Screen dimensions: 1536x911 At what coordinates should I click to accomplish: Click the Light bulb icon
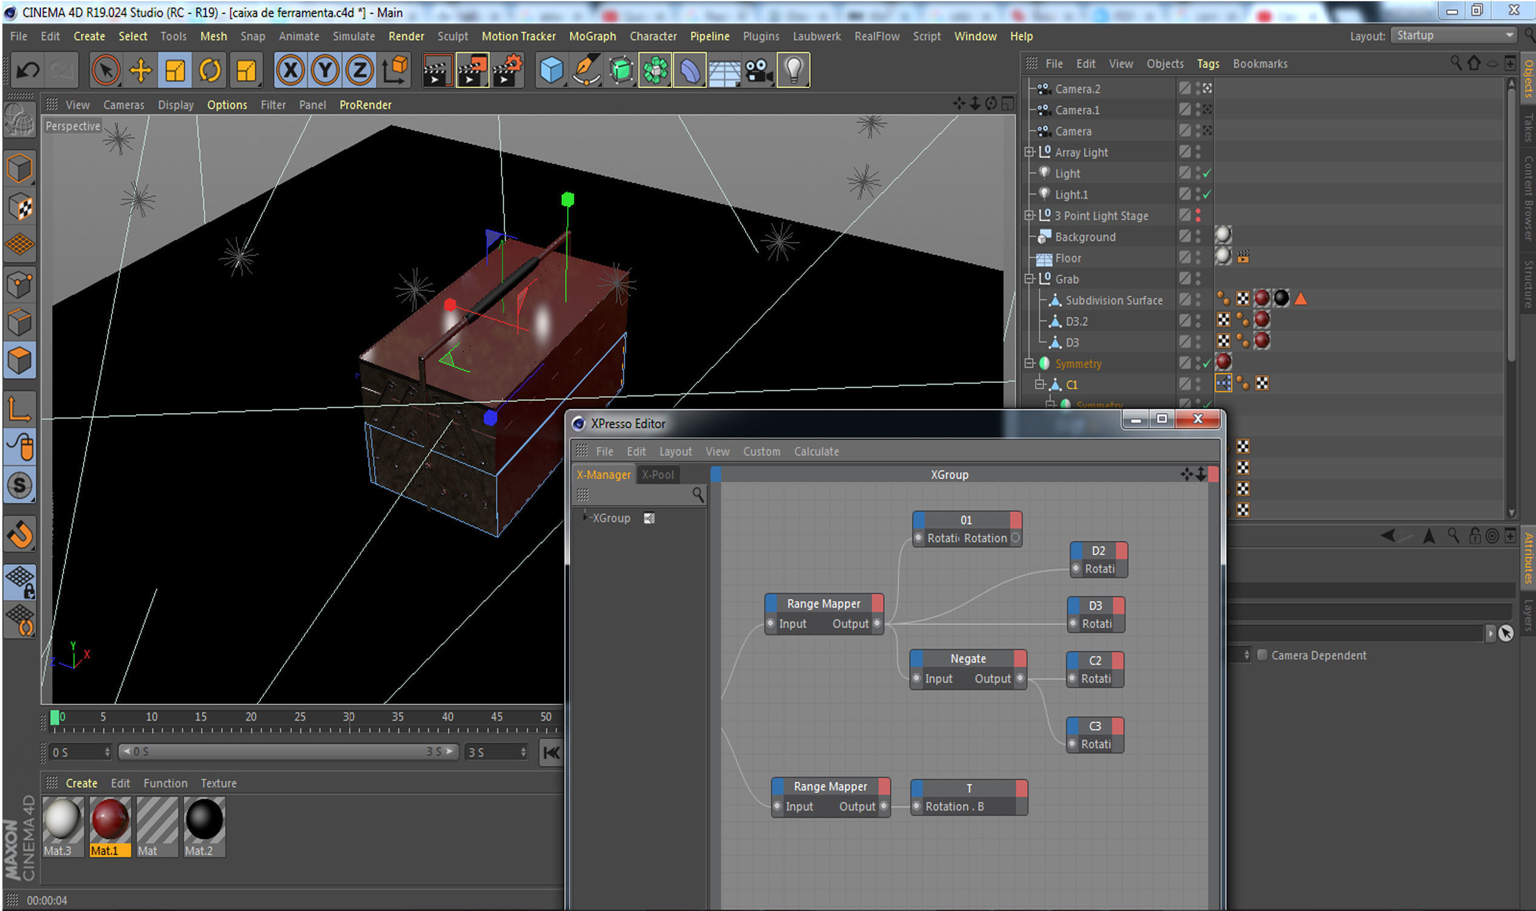[x=793, y=70]
